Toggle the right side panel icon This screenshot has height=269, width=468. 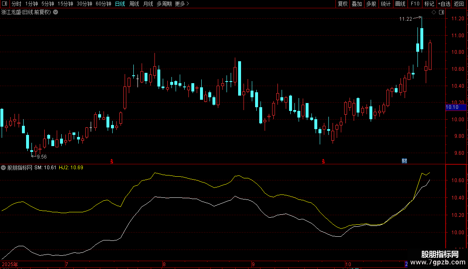(442, 12)
